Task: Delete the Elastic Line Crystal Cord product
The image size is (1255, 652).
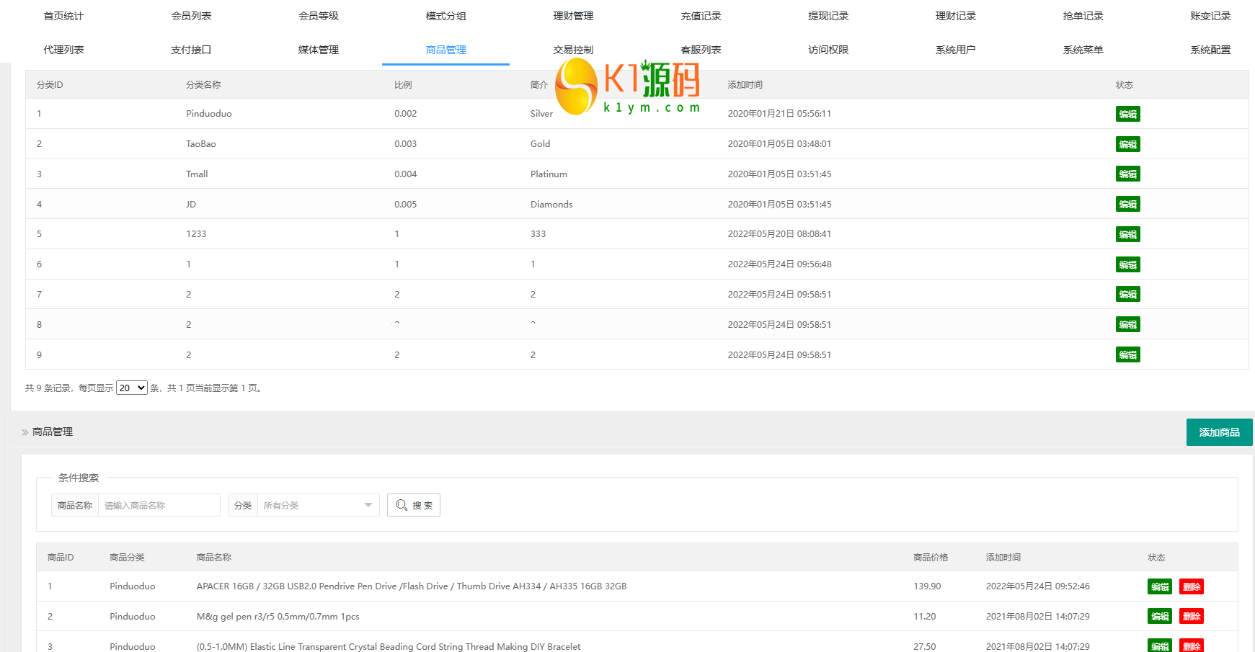Action: coord(1192,646)
